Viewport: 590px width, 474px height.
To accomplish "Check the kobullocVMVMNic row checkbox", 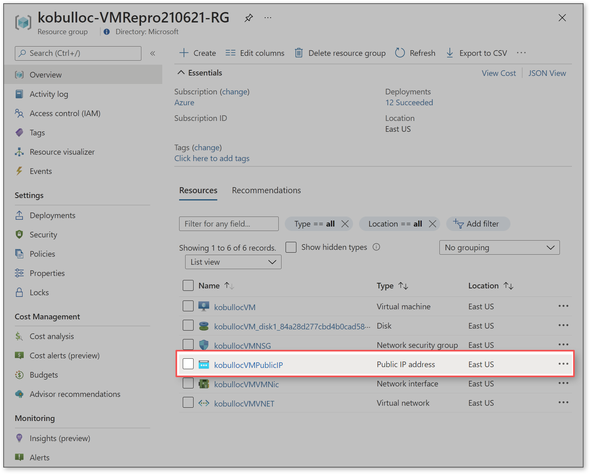I will pos(188,383).
